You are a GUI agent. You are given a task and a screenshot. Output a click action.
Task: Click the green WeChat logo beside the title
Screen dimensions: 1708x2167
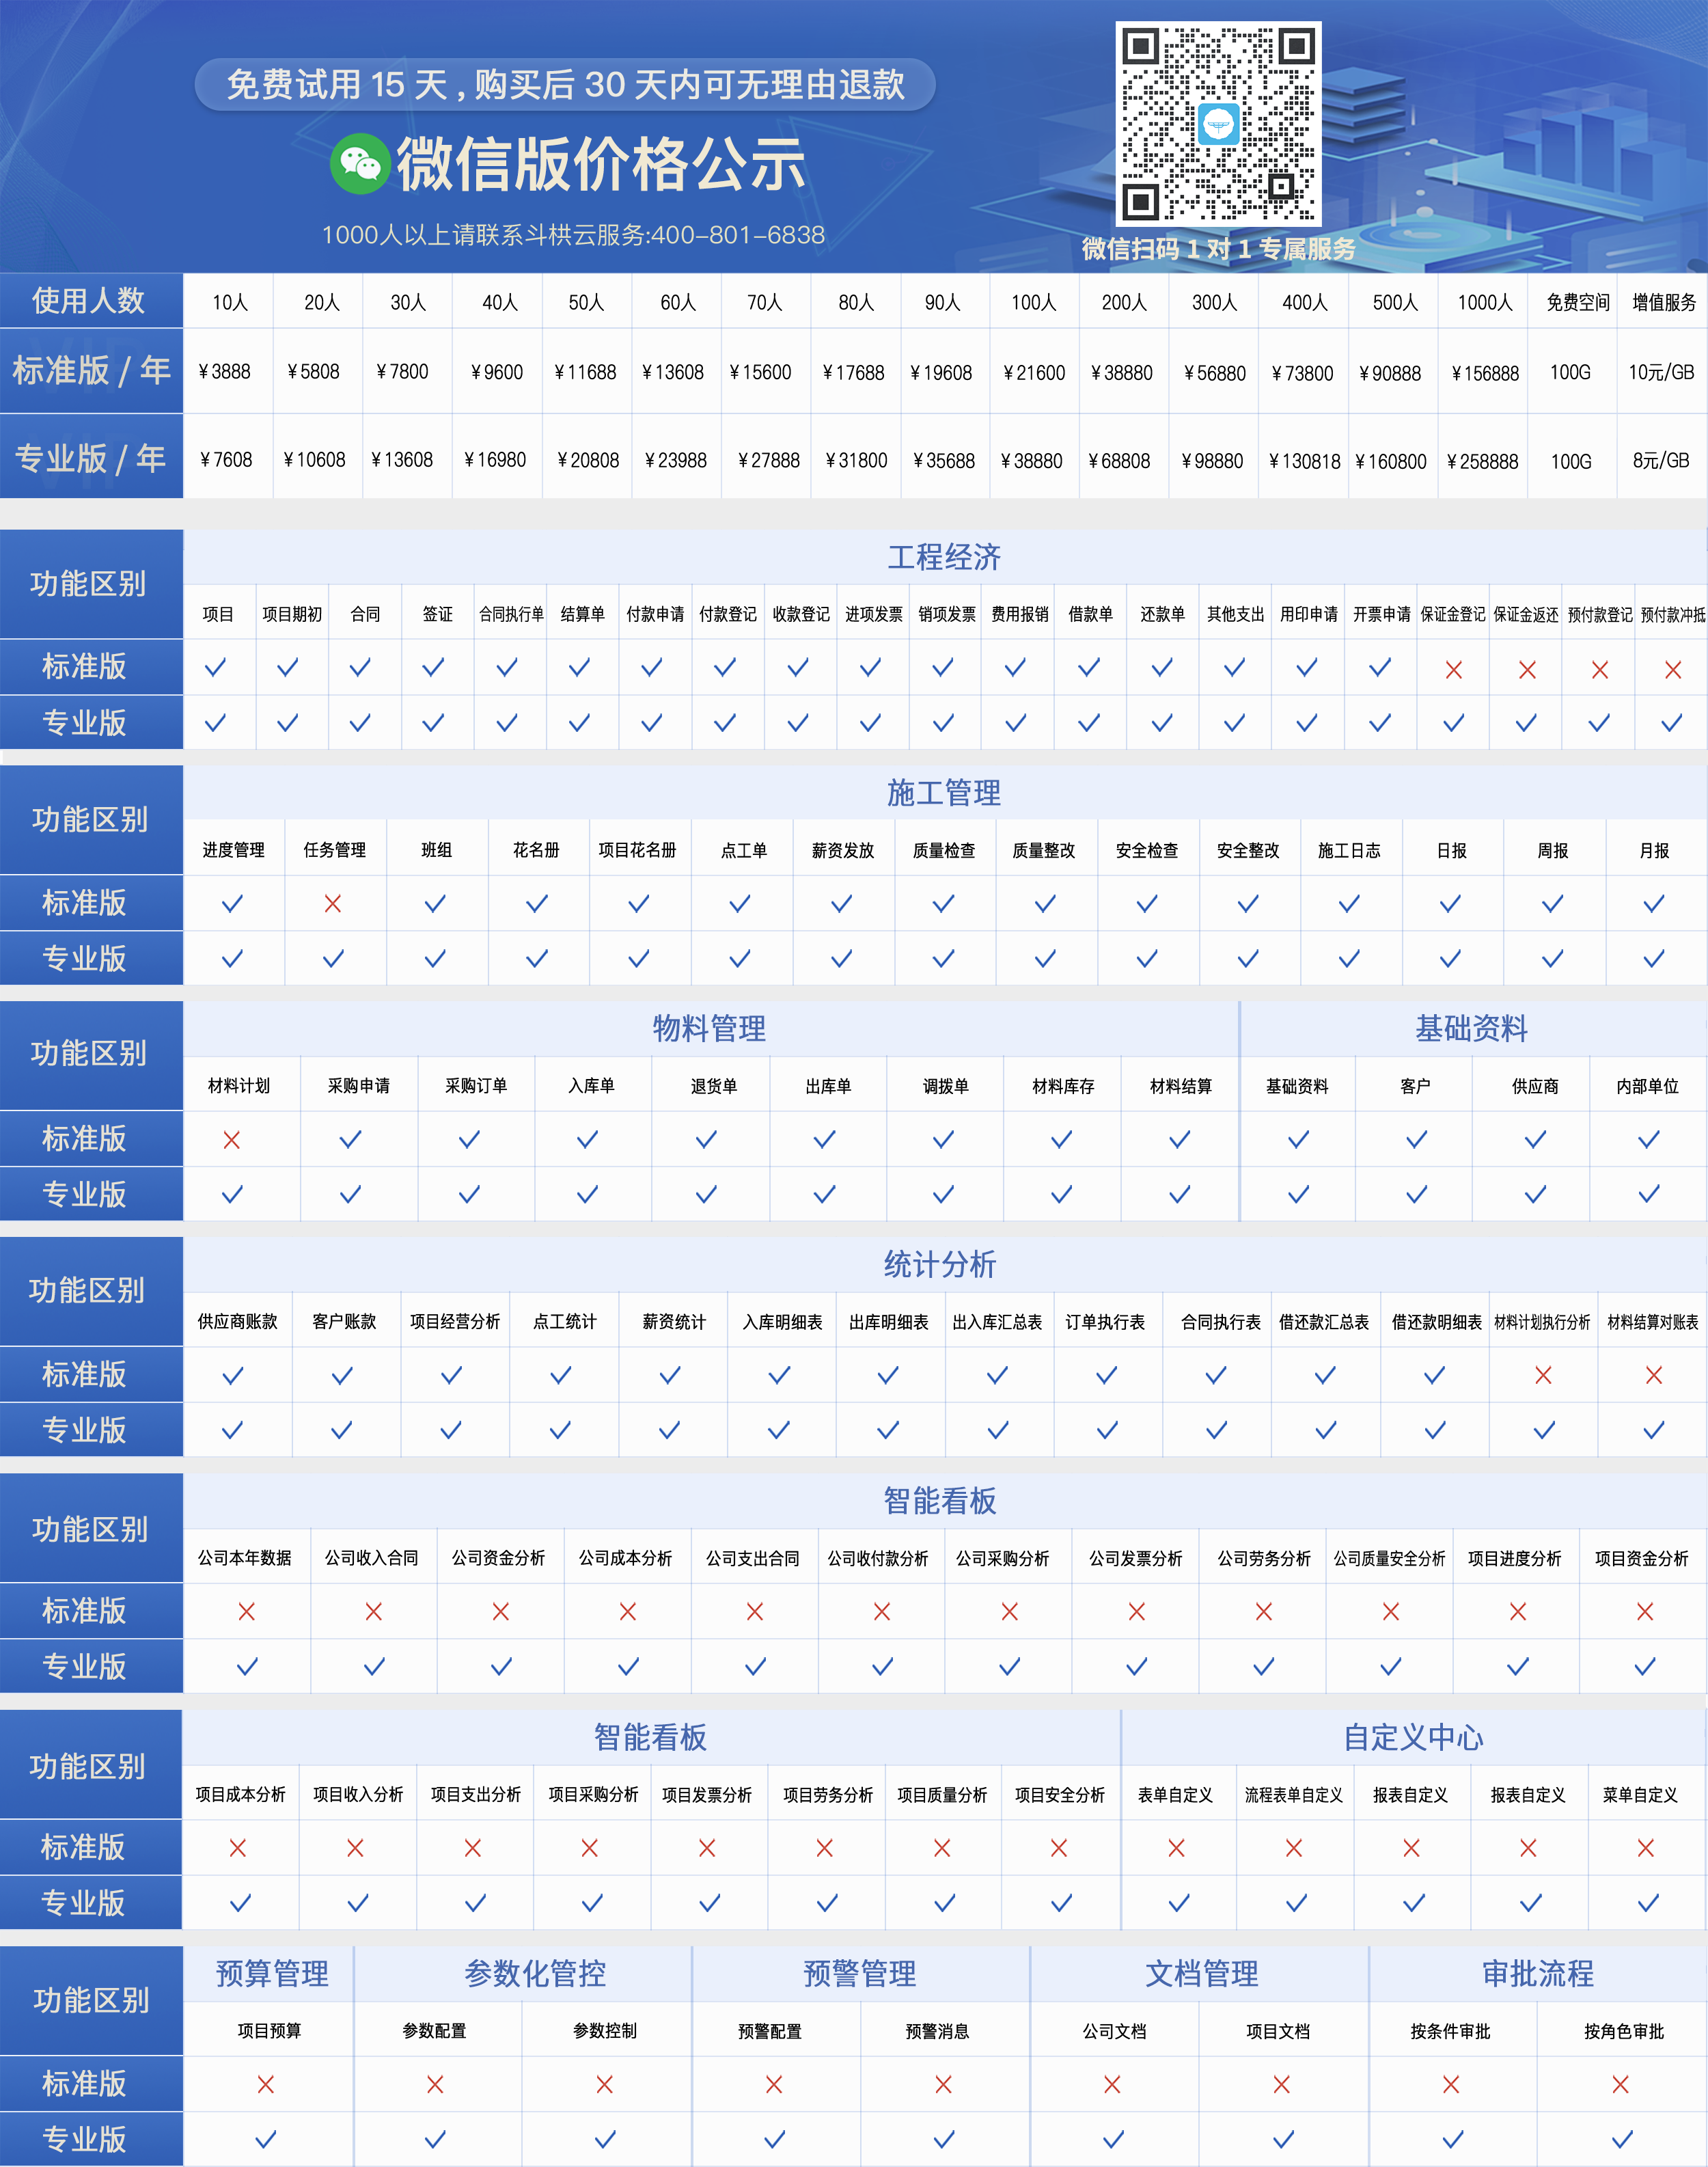tap(360, 163)
